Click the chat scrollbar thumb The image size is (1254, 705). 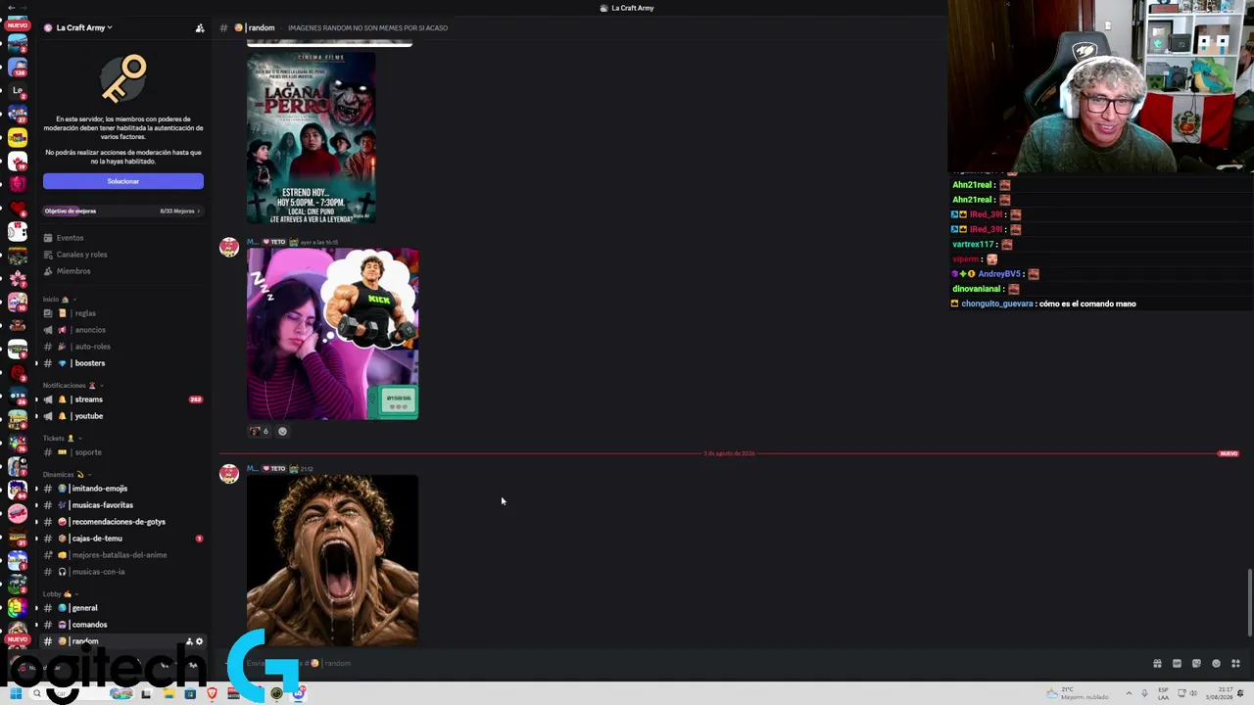click(x=1250, y=602)
